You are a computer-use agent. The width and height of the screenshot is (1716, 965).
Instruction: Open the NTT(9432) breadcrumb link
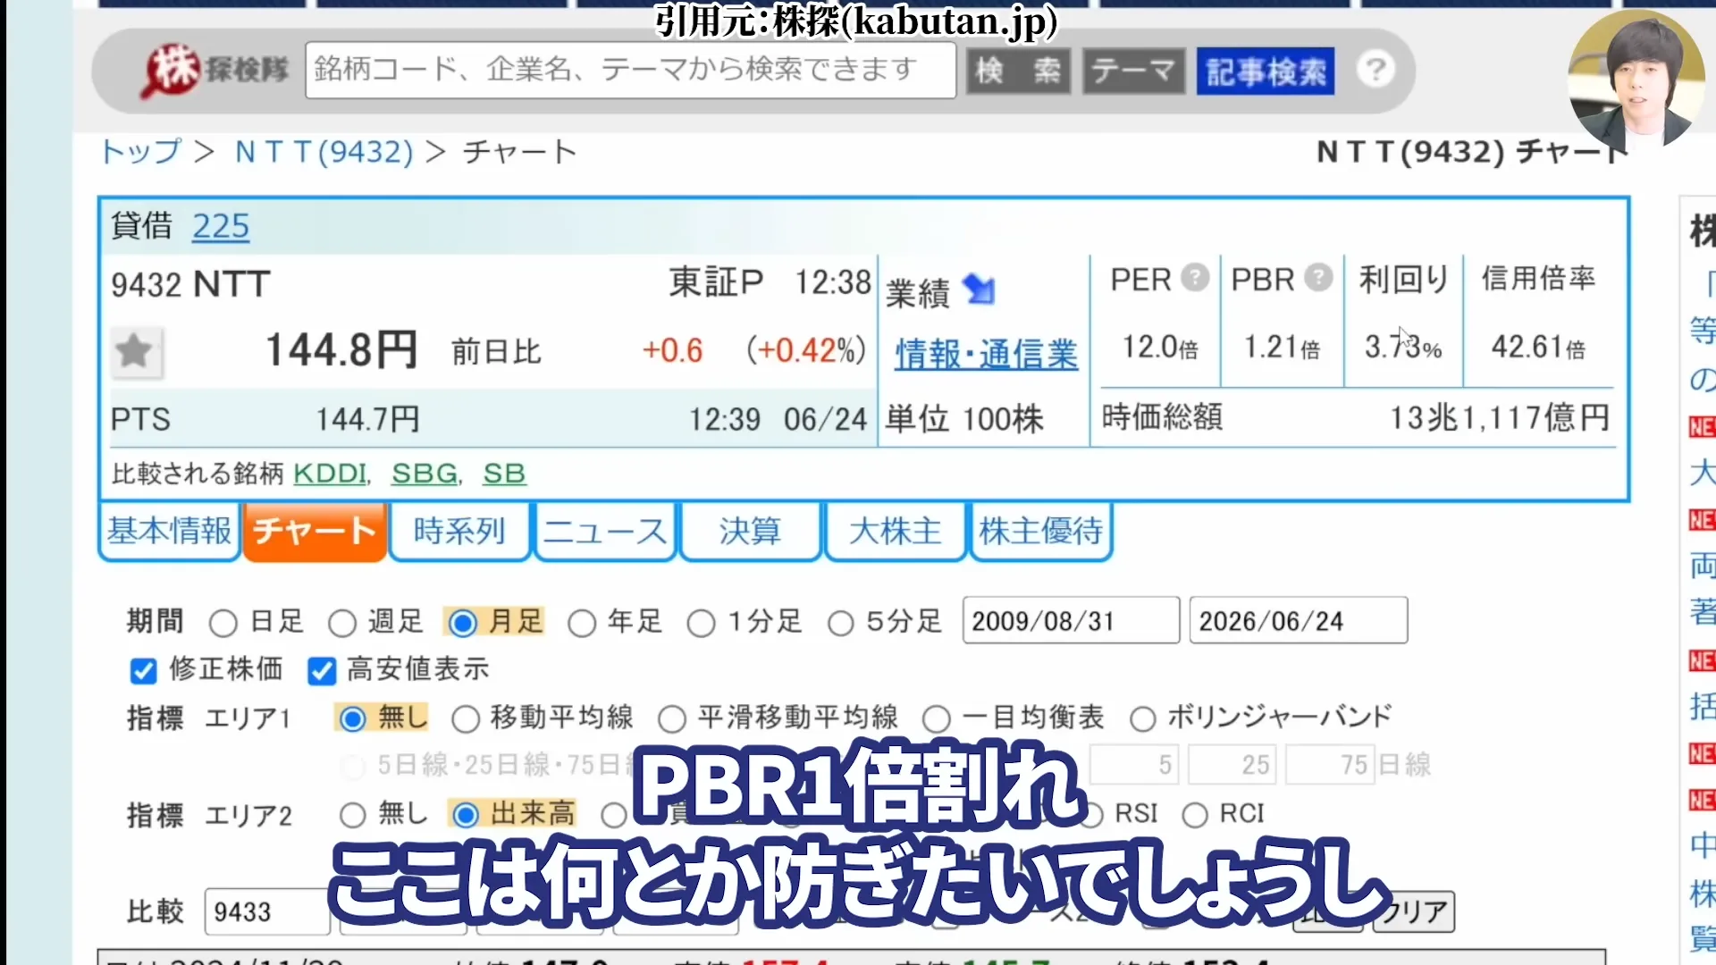[324, 152]
